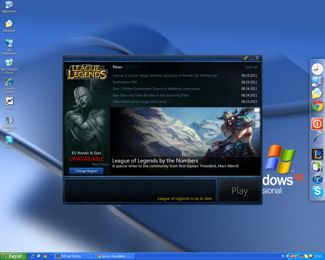Open the Xfire desktop shortcut

(9, 101)
